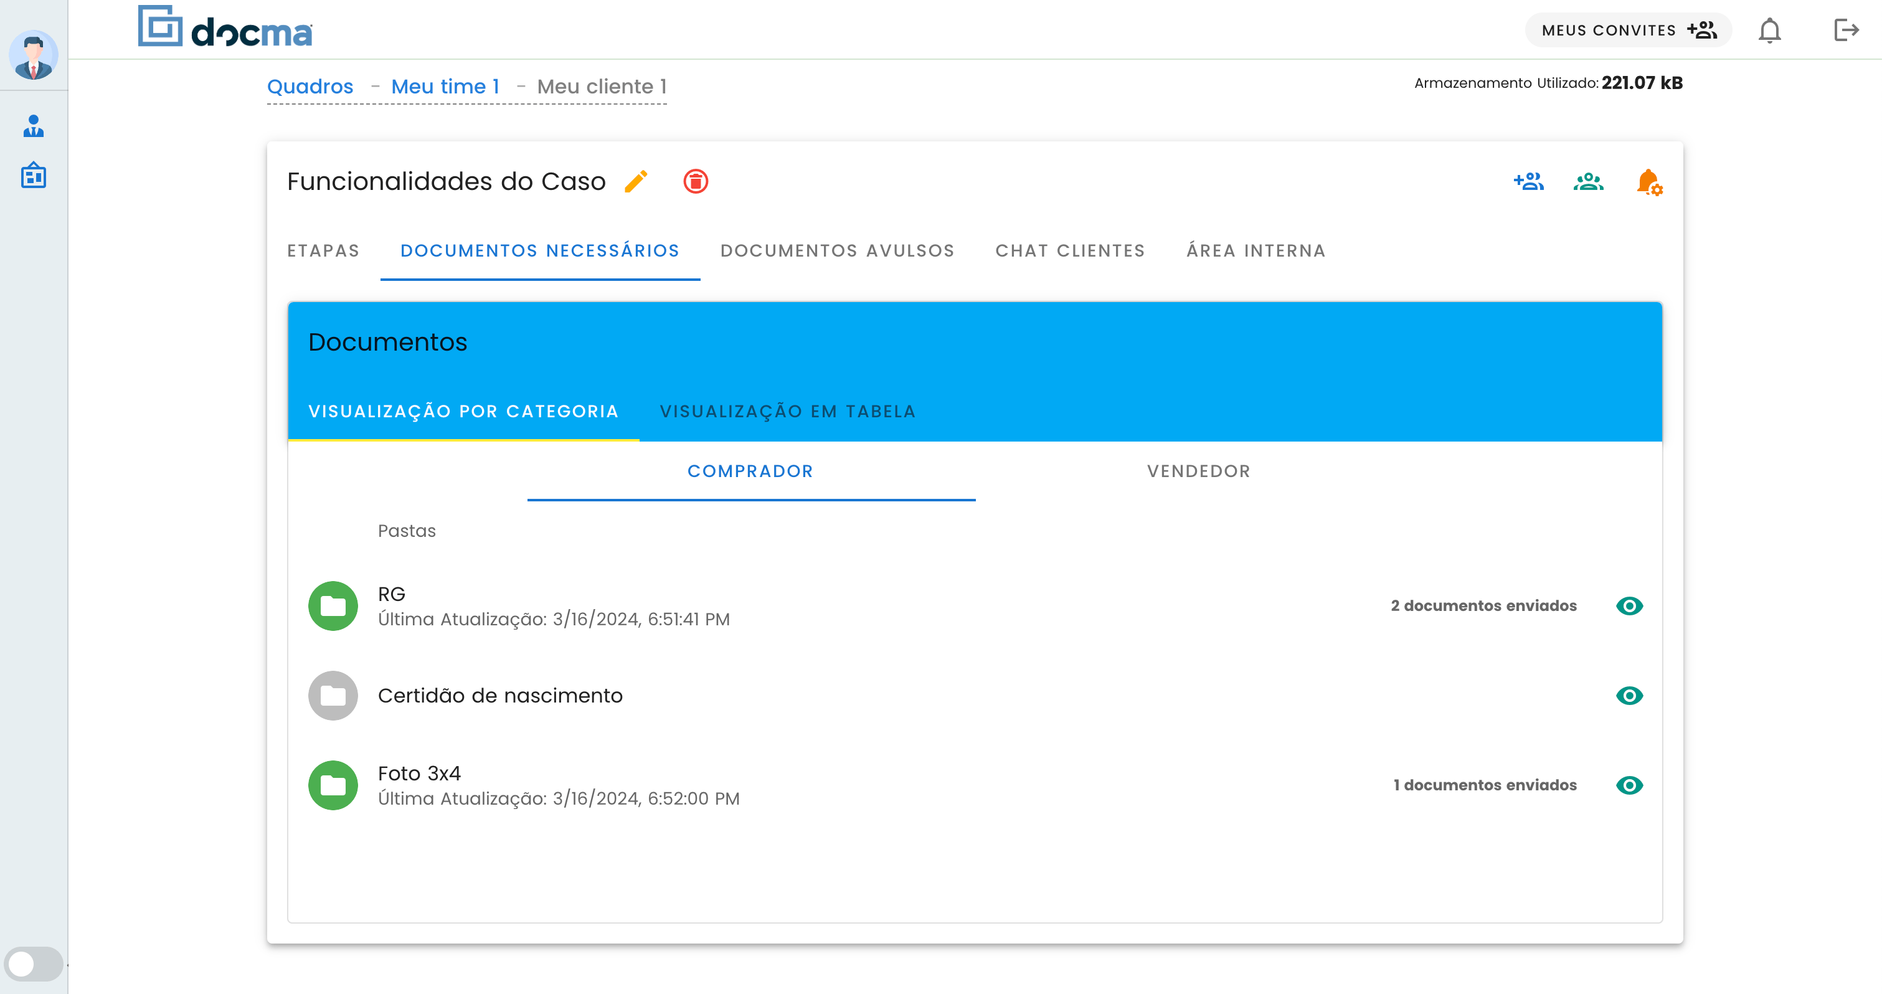
Task: Select the Documentos Necessários tab
Action: pos(540,251)
